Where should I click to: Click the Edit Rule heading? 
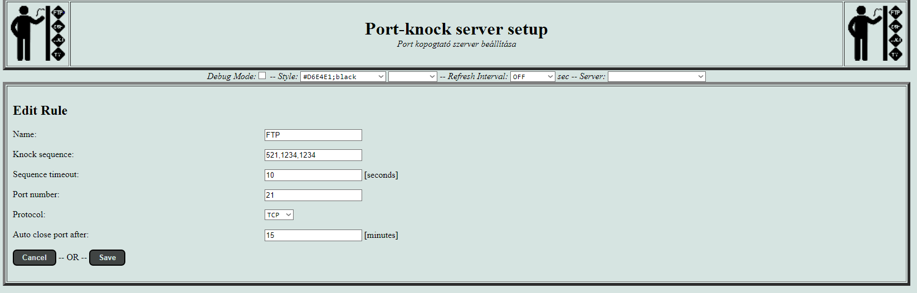(x=40, y=110)
